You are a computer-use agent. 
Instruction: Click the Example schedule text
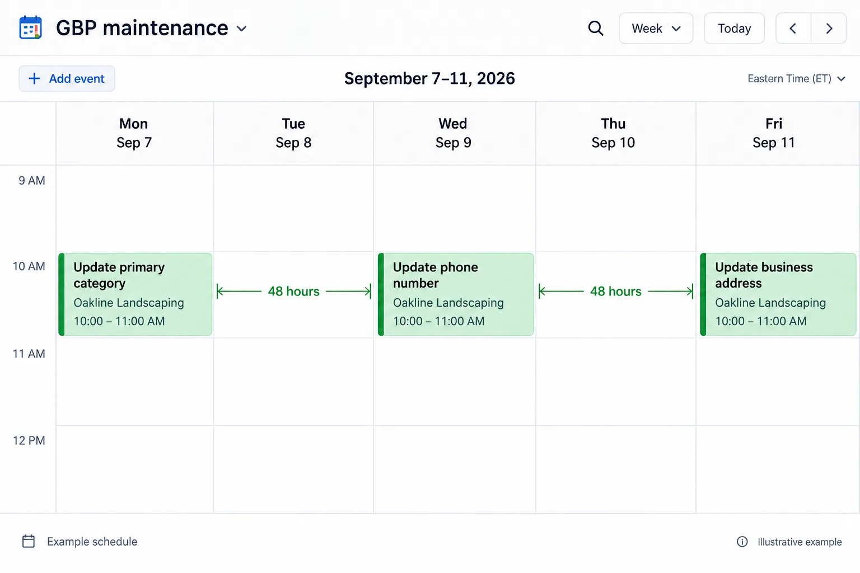[x=92, y=542]
